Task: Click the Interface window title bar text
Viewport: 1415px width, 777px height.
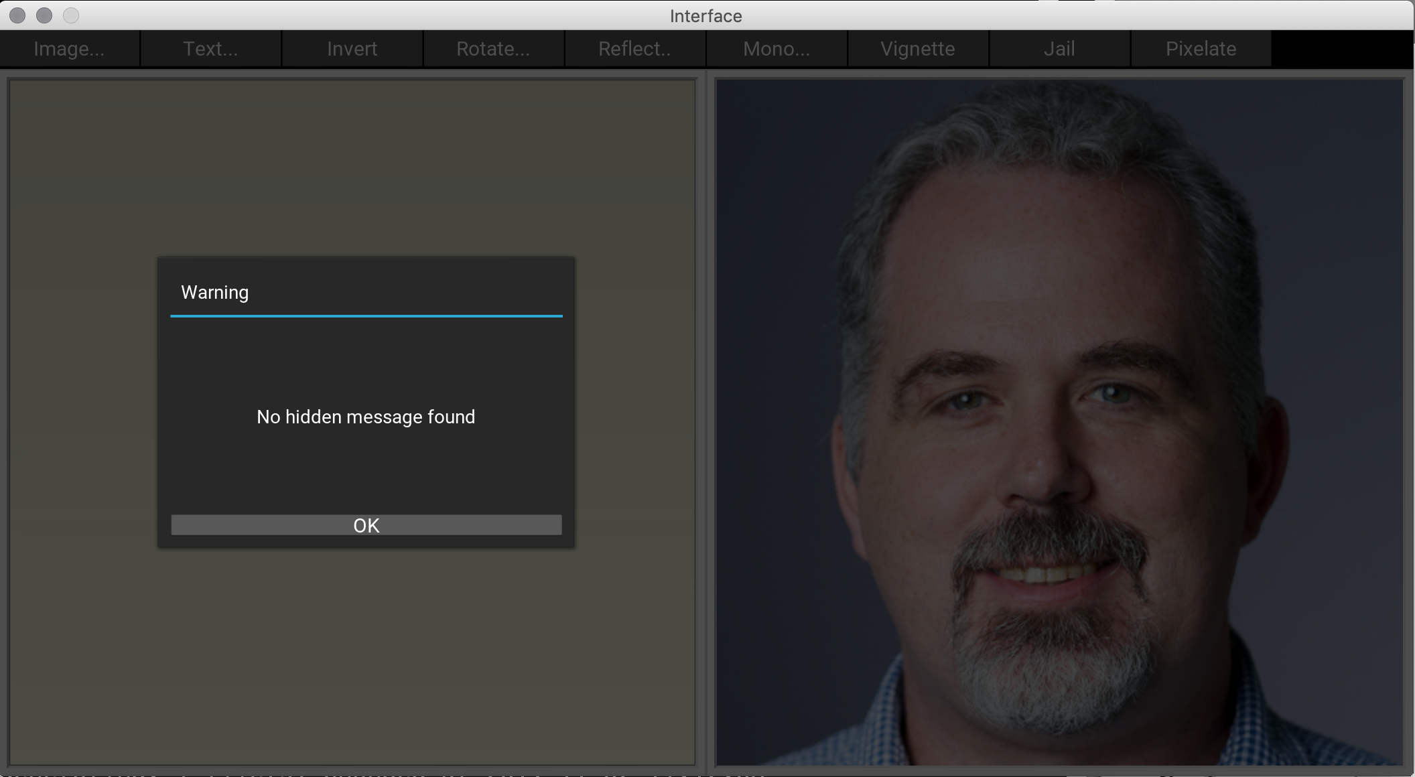Action: click(706, 16)
